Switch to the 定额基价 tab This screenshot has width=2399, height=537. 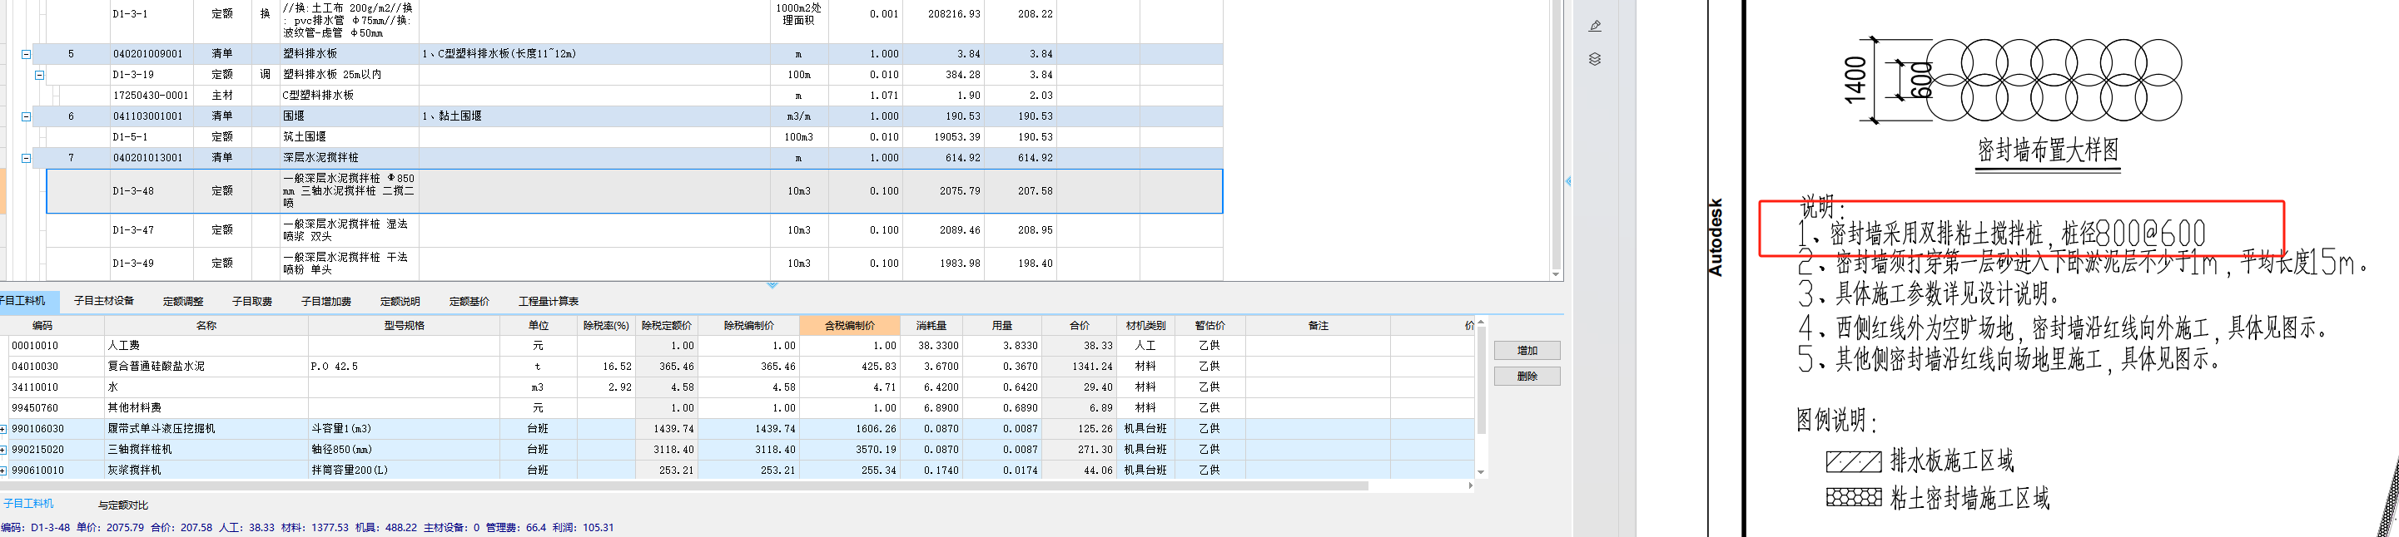tap(469, 302)
